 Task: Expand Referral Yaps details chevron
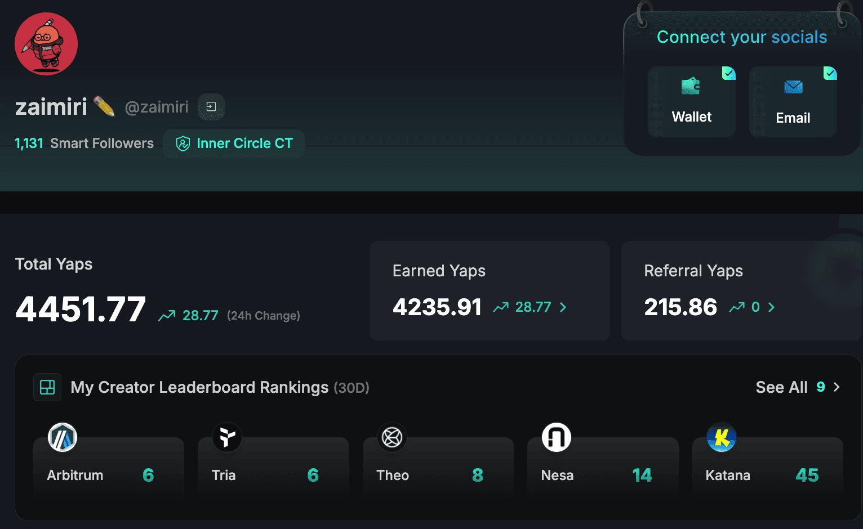[x=771, y=307]
